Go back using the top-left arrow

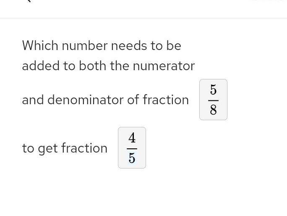(29, 1)
